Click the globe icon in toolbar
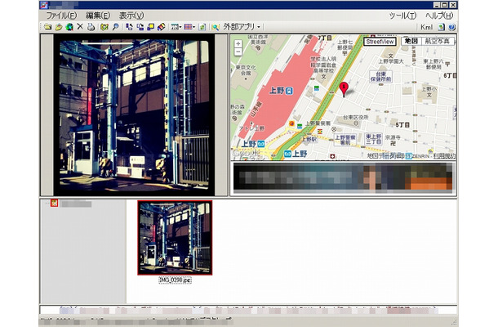Viewport: 498px width, 327px height. [x=69, y=27]
